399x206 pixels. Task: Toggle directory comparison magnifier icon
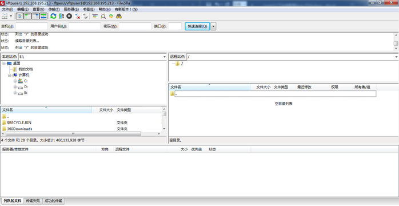[x=103, y=16]
